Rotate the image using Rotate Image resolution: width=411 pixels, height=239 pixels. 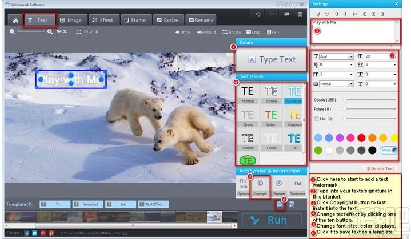coord(232,32)
